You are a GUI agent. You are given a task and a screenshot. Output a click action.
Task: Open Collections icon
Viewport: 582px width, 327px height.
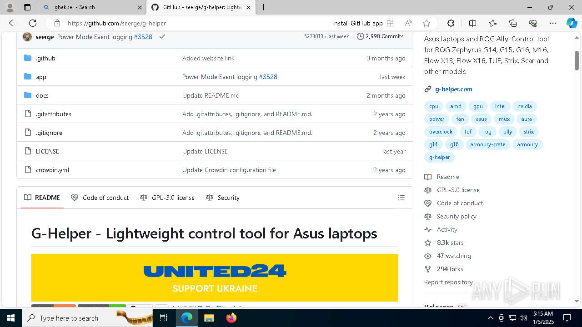(513, 23)
